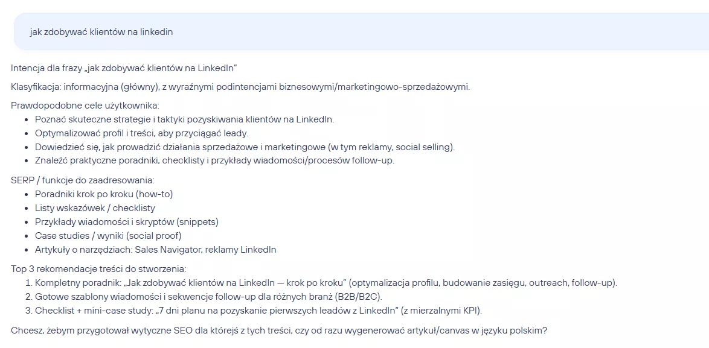This screenshot has width=709, height=348.
Task: Click the bullet "Przykłady wiadomości i skryptów"
Action: coord(126,222)
